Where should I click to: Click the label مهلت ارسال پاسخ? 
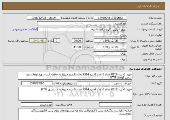coord(151,41)
